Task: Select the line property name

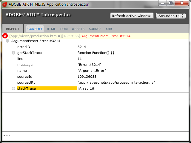Action: (20, 59)
